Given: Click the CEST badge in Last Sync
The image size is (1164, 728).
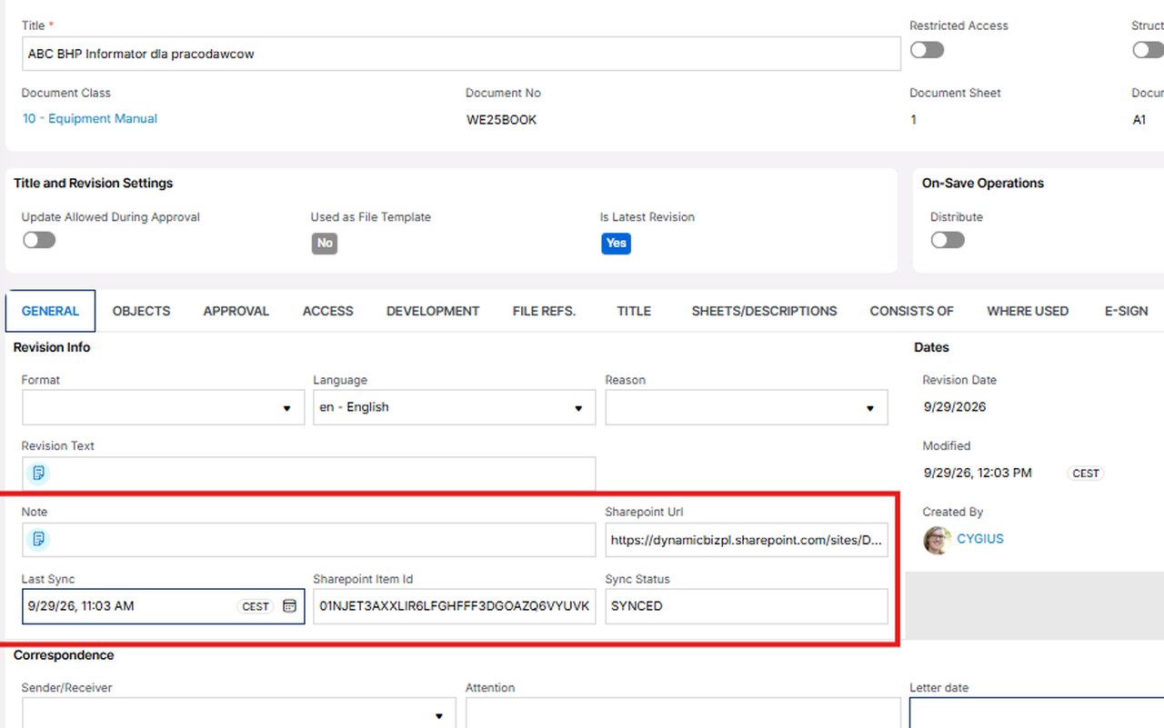Looking at the screenshot, I should tap(256, 606).
